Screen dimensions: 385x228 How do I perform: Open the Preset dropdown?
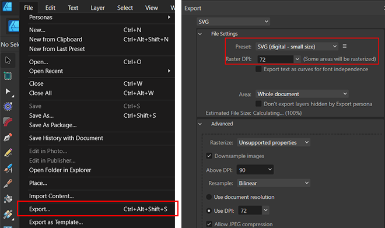[x=297, y=47]
